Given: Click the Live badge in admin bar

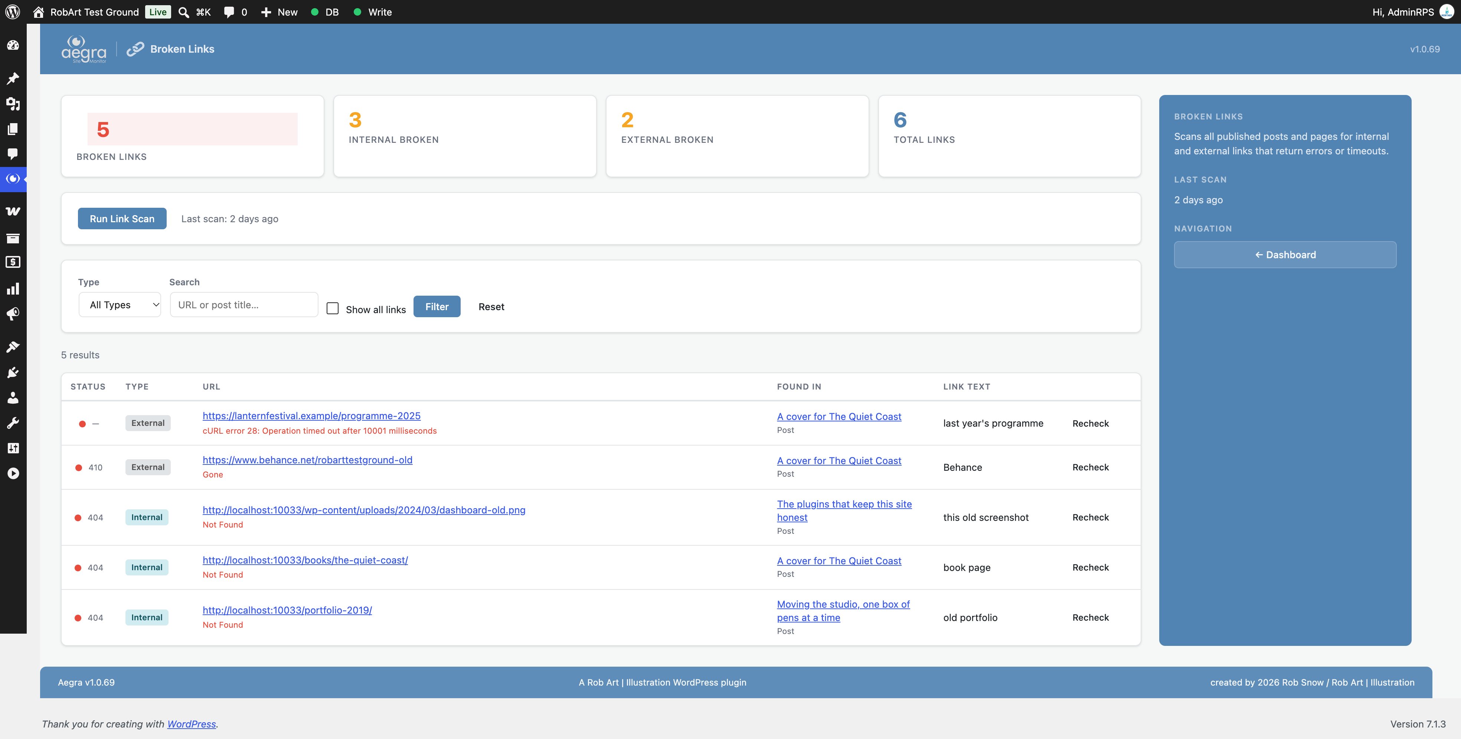Looking at the screenshot, I should [158, 12].
